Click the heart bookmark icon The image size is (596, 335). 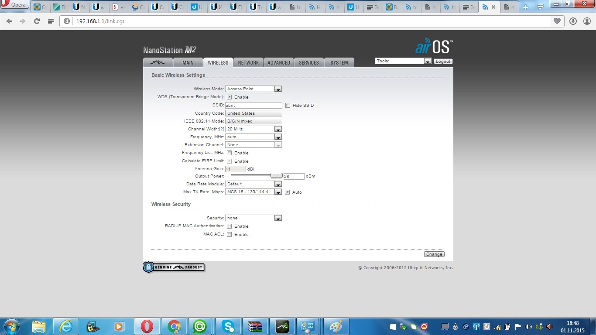point(557,21)
